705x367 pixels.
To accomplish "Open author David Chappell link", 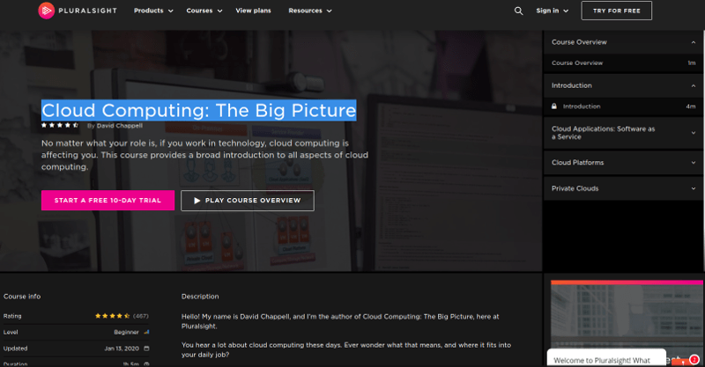I will point(120,126).
